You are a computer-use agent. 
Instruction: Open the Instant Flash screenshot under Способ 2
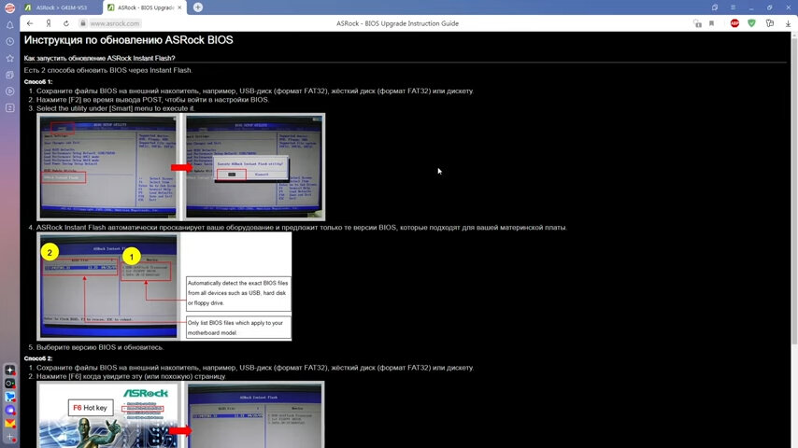tap(255, 415)
